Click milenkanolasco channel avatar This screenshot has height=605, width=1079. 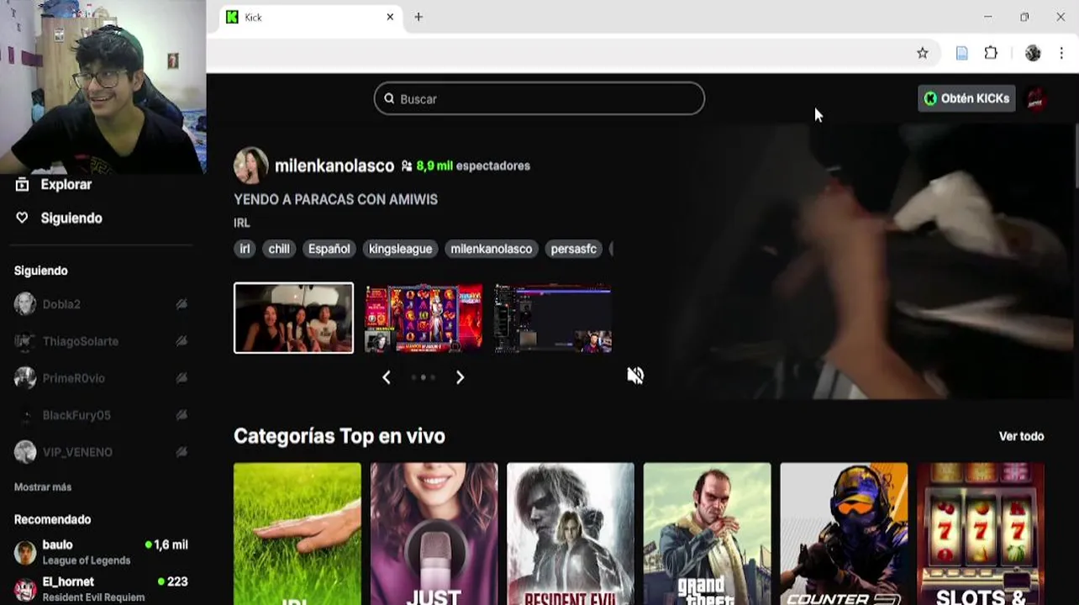click(x=250, y=166)
